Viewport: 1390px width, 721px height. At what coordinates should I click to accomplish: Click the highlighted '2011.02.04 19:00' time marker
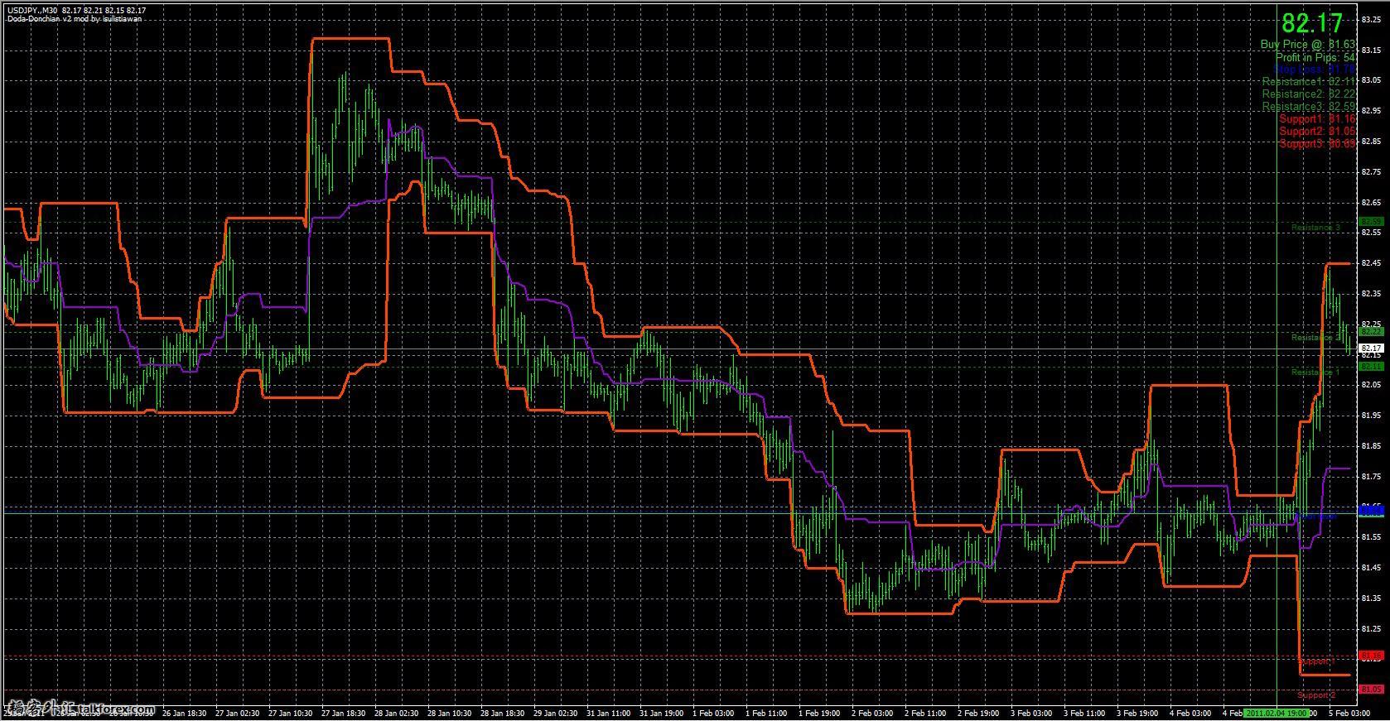click(x=1276, y=713)
